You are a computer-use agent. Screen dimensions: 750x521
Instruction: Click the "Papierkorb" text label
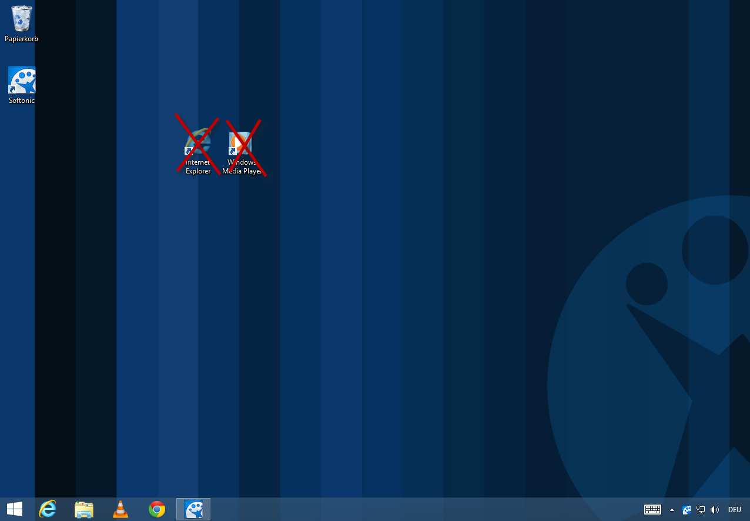(x=22, y=39)
